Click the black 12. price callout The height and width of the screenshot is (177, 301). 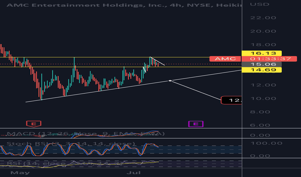point(231,100)
